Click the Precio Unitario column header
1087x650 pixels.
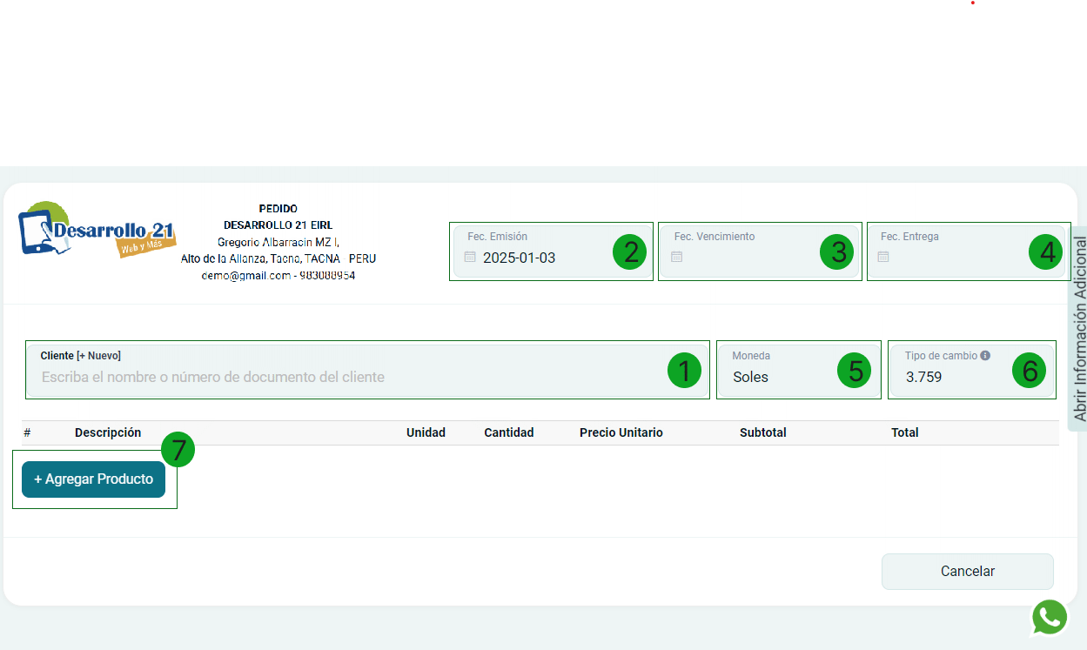click(x=621, y=432)
